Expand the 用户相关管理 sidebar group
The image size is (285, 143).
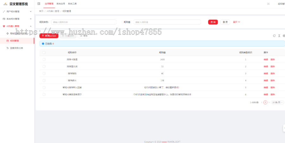pyautogui.click(x=17, y=11)
